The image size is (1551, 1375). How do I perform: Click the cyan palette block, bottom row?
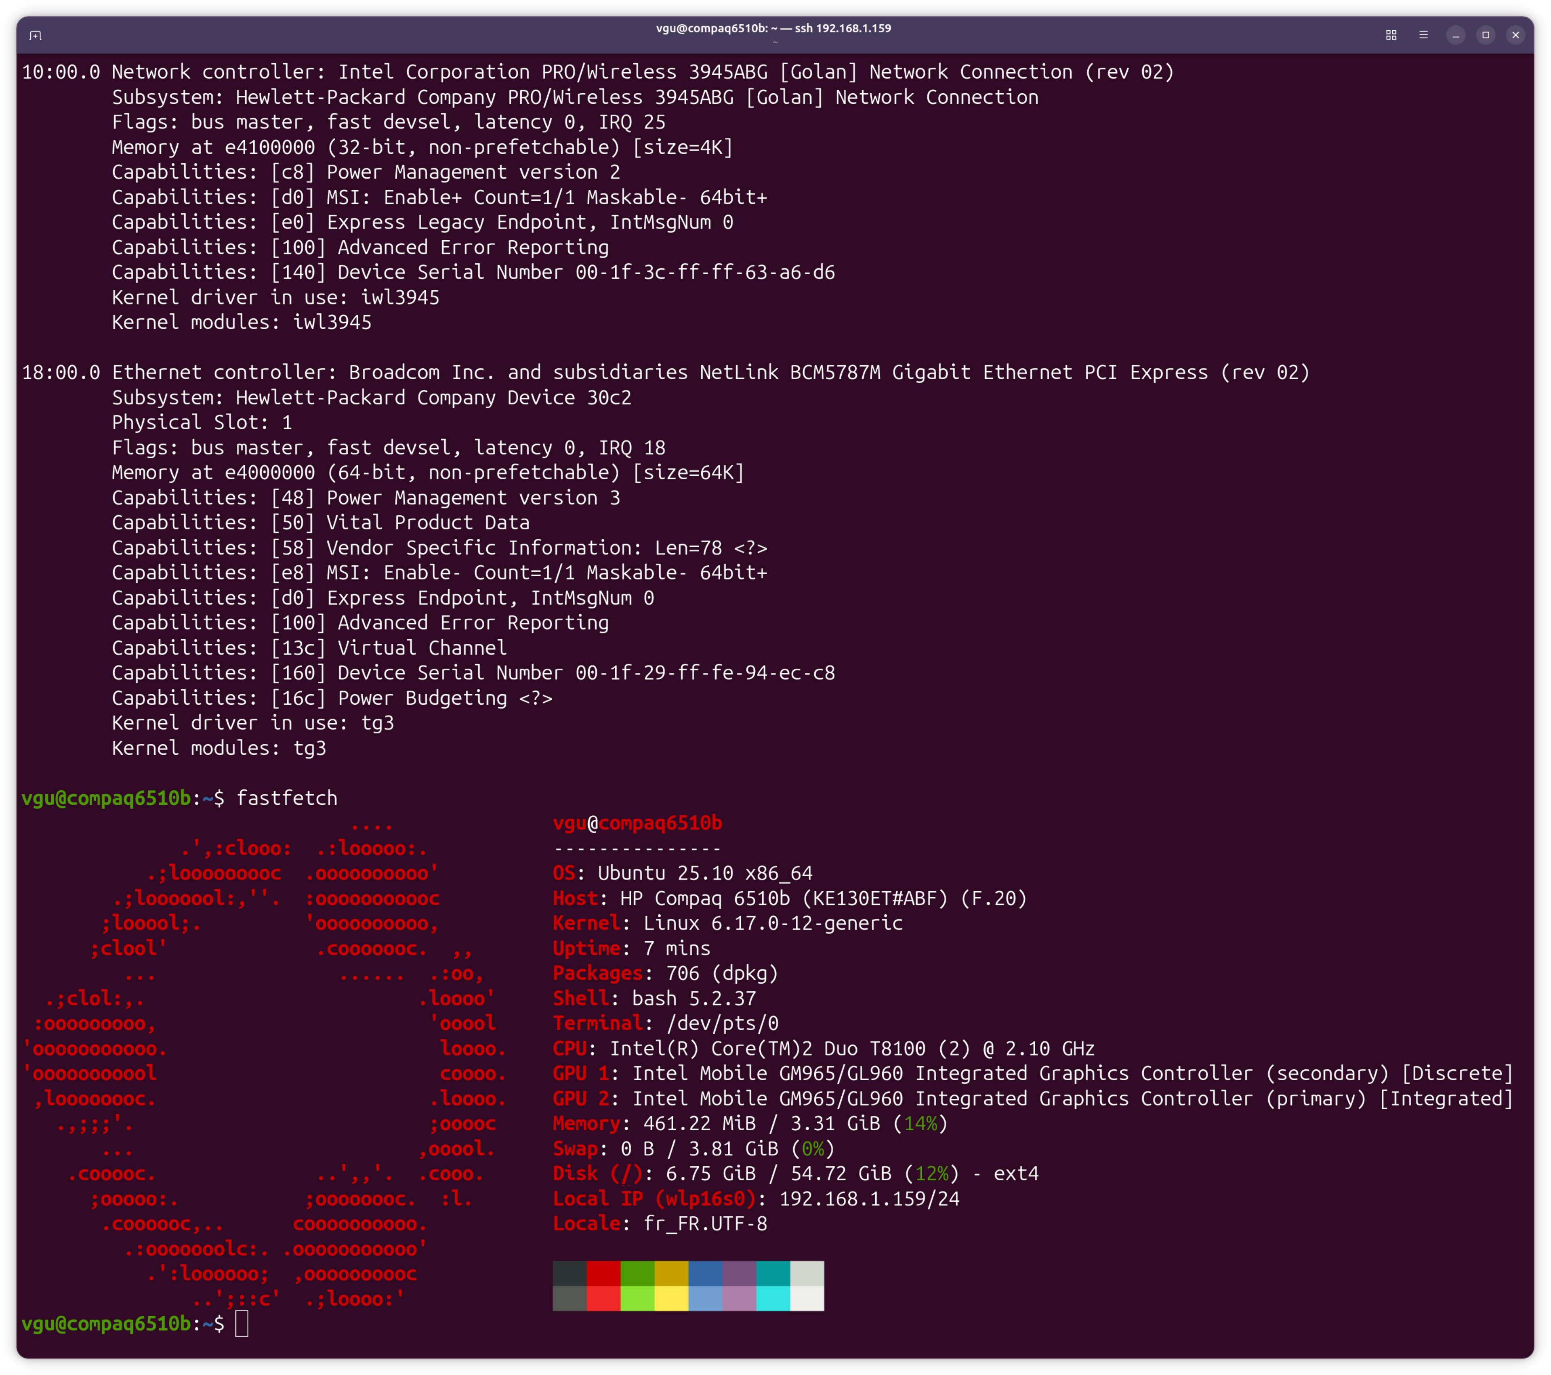tap(772, 1298)
